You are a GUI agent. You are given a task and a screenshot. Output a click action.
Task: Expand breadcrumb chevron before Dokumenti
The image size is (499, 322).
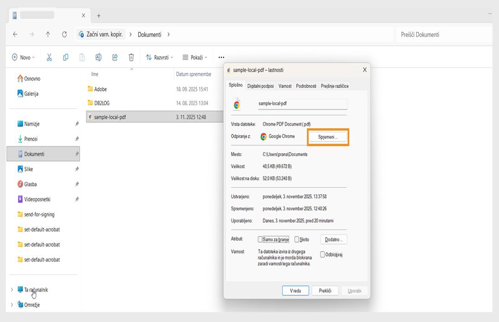click(x=131, y=35)
